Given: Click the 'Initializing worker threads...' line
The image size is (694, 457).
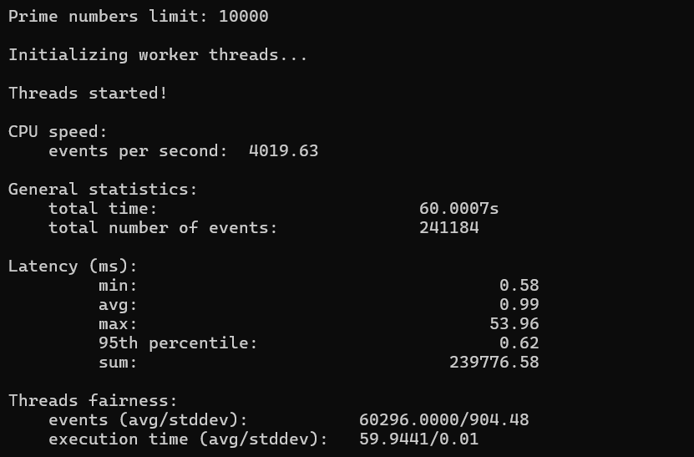Looking at the screenshot, I should coord(158,55).
